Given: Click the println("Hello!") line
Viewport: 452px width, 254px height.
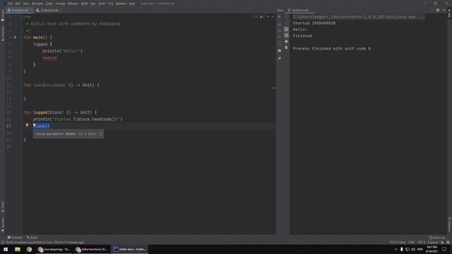Looking at the screenshot, I should tap(62, 51).
